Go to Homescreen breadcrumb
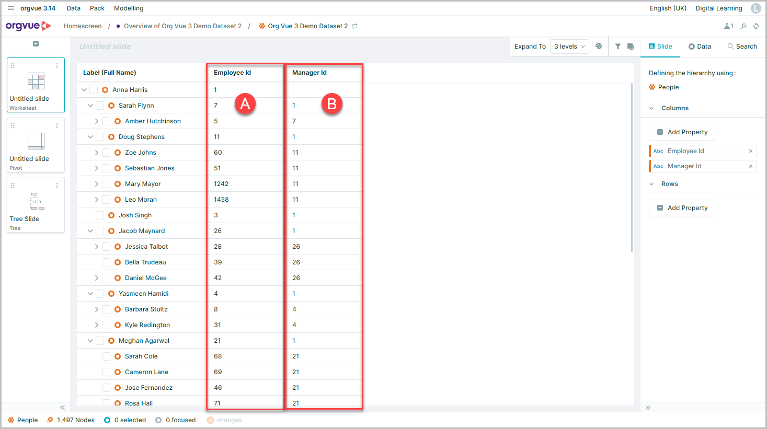Screen dimensions: 767x429 point(83,26)
